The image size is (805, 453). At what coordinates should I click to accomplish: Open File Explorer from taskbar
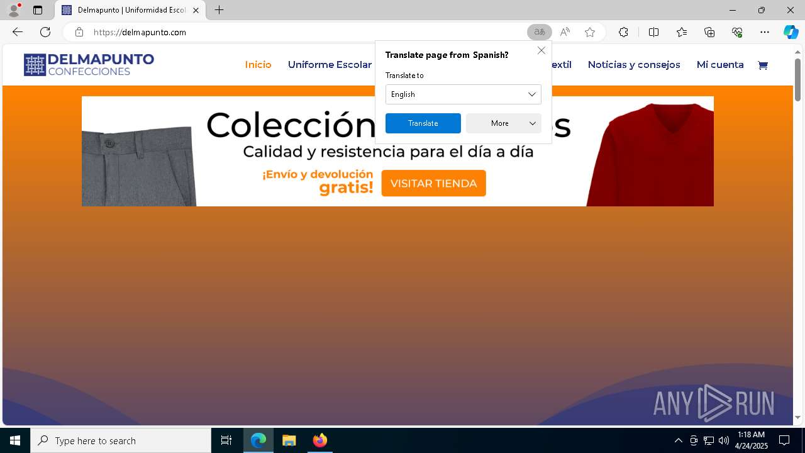click(289, 440)
